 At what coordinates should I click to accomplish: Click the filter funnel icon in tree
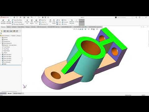click(1, 34)
